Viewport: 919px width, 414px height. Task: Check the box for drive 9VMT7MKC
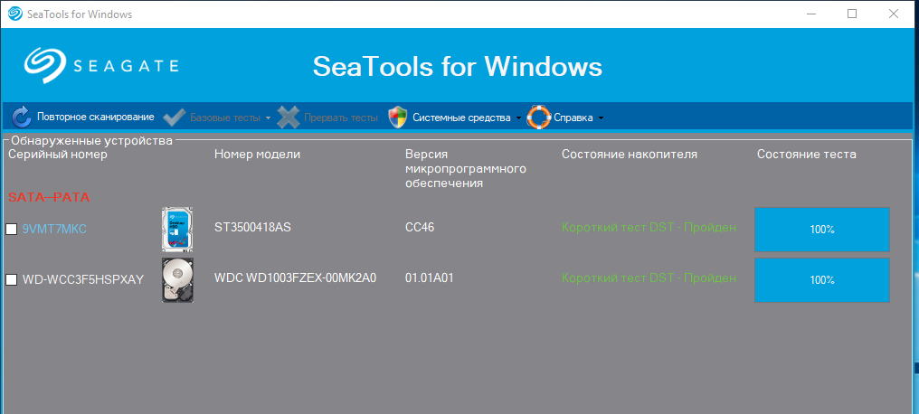[x=12, y=230]
